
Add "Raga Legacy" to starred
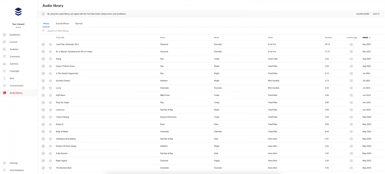(x=50, y=161)
